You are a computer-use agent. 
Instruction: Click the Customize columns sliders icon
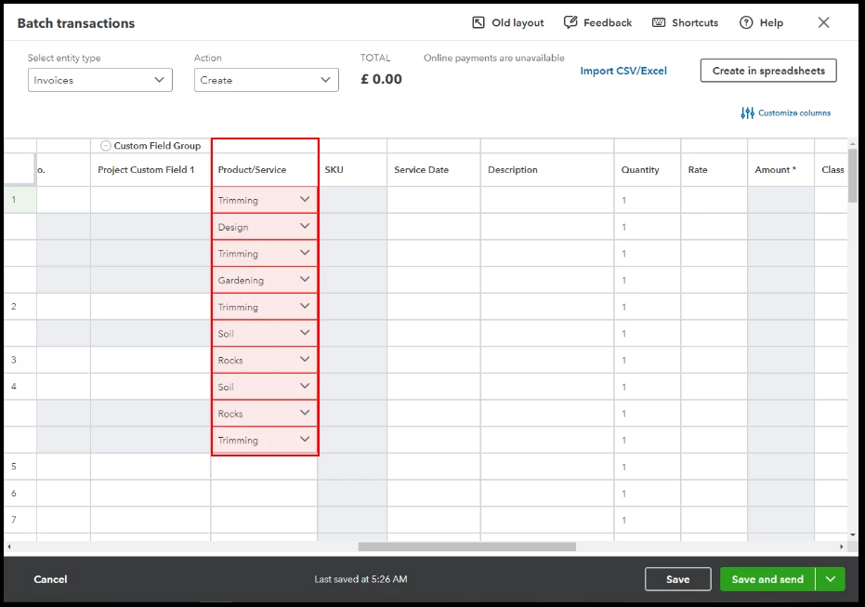pyautogui.click(x=748, y=113)
